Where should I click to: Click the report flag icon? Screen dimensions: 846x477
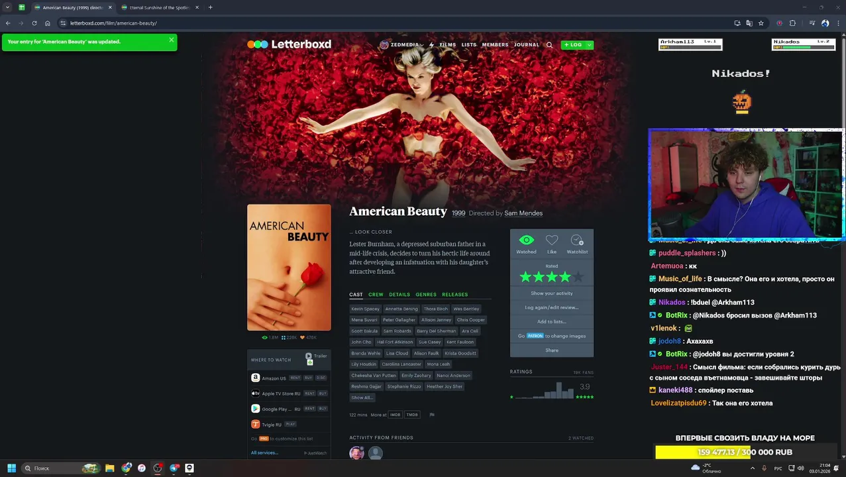[432, 415]
